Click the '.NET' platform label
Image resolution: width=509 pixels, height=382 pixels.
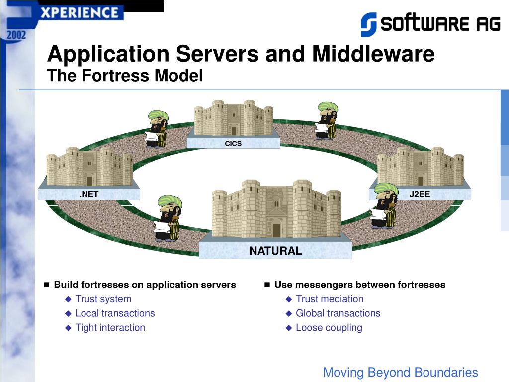pos(89,194)
